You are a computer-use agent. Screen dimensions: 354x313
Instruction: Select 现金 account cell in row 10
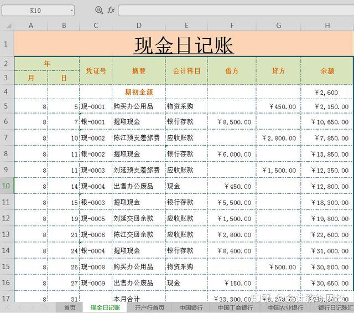click(186, 186)
